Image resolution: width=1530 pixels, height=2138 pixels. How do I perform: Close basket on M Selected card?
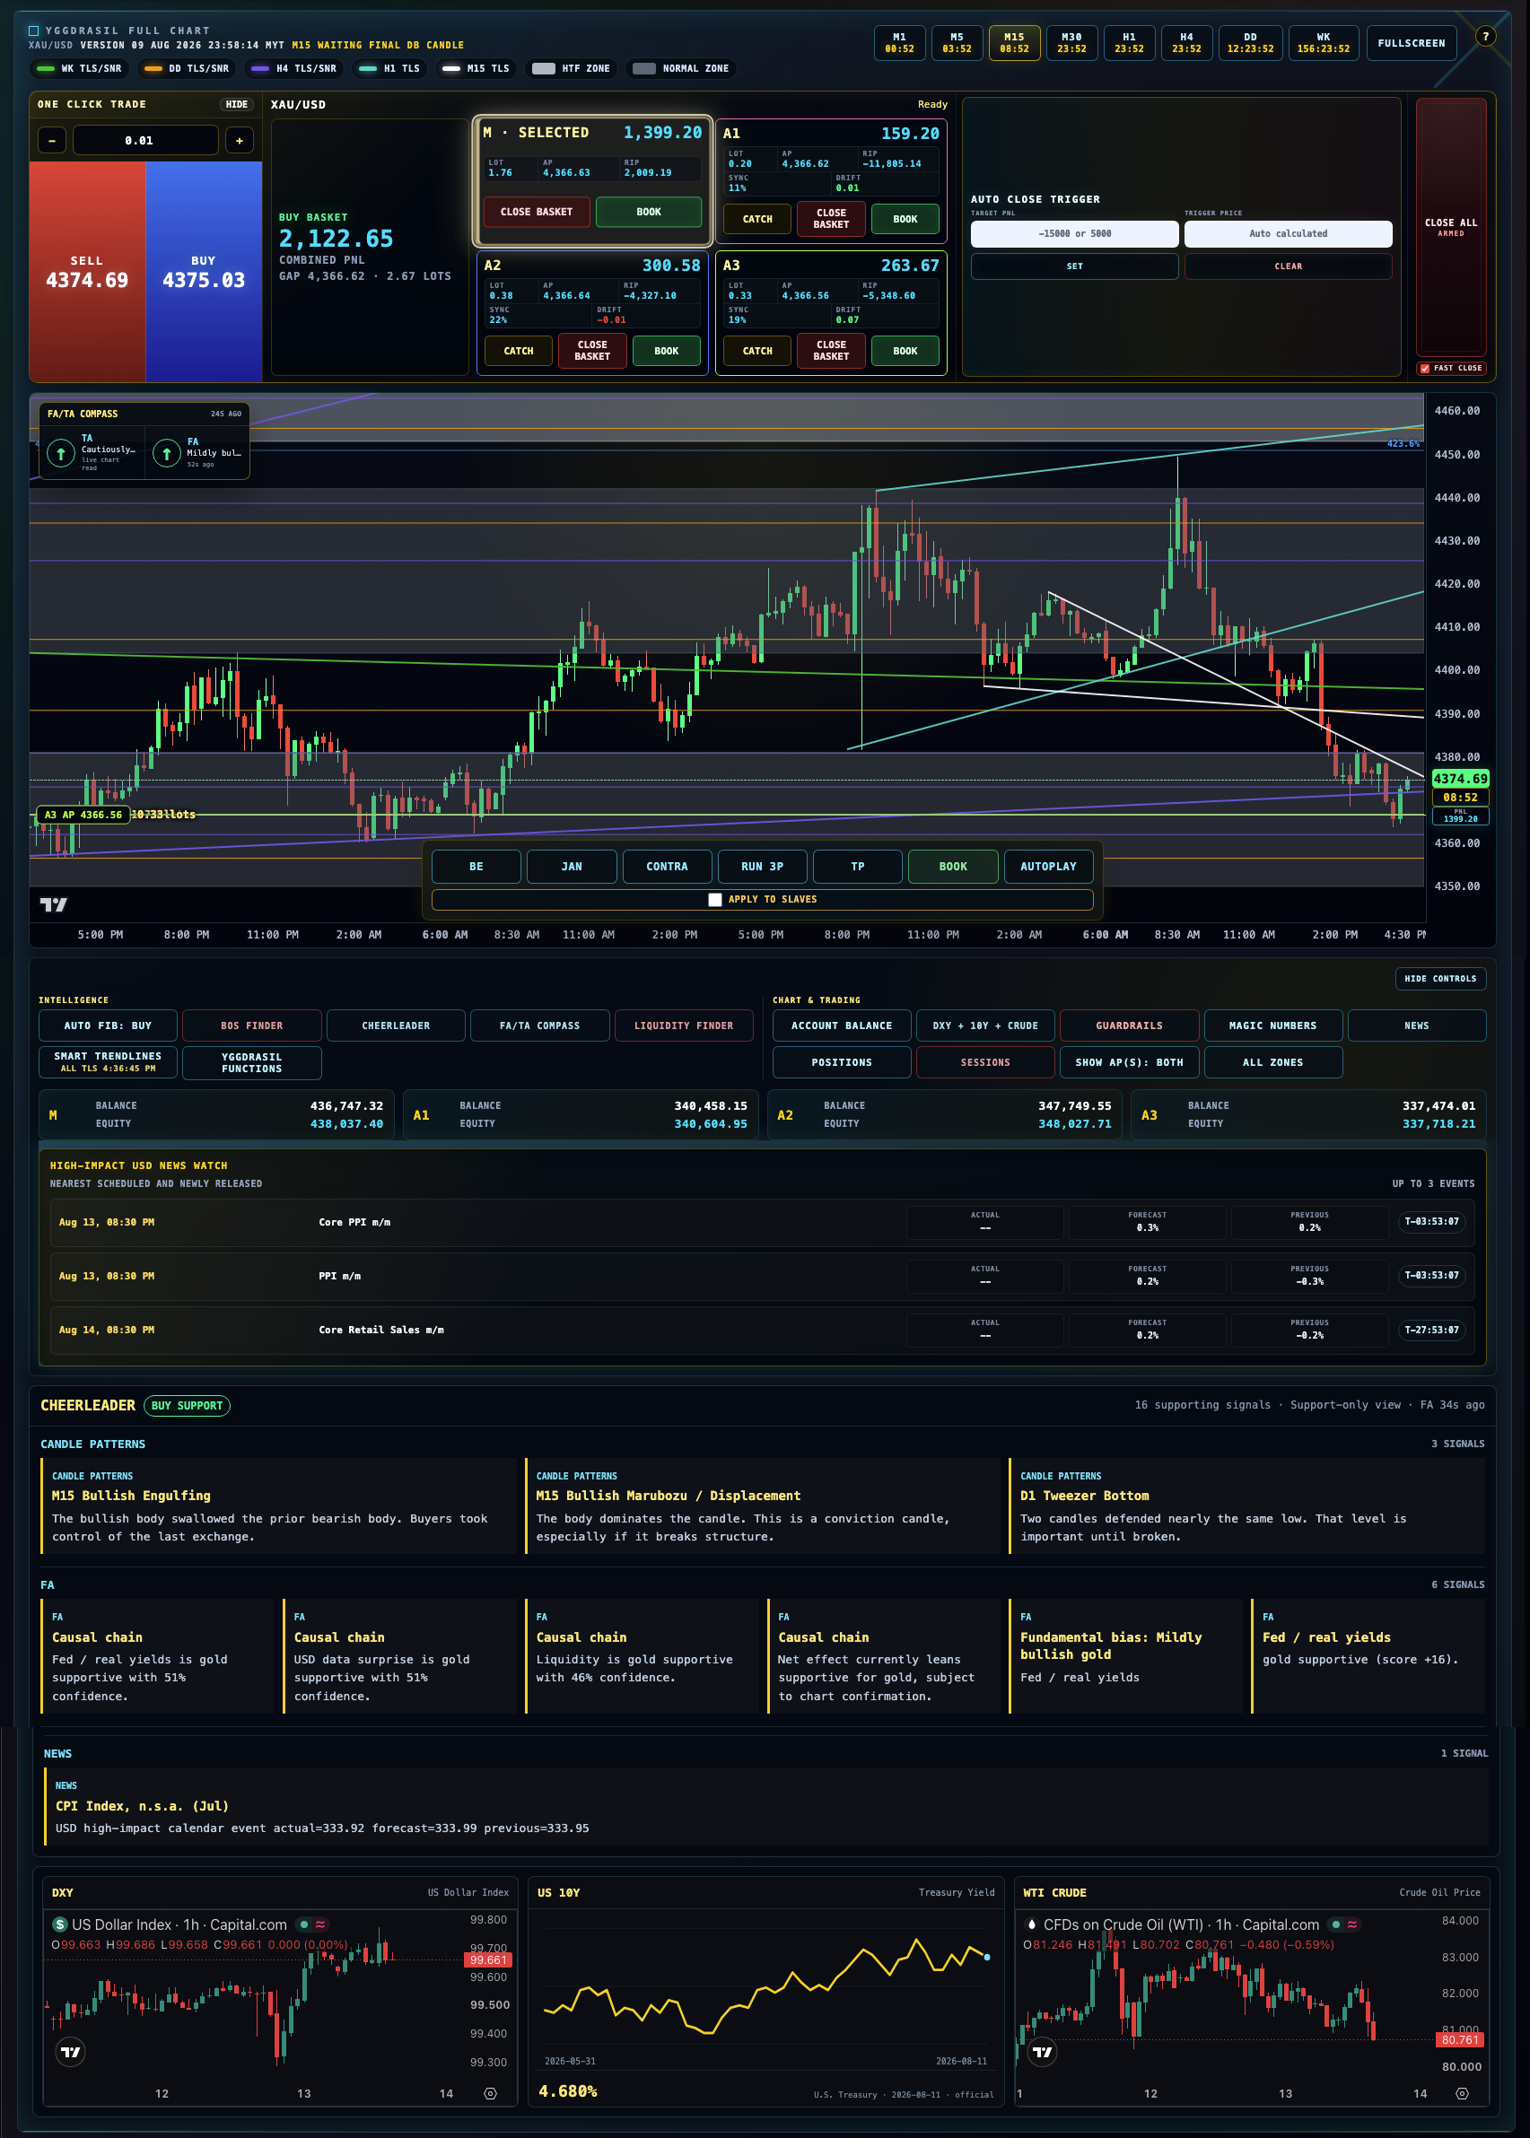pos(537,212)
